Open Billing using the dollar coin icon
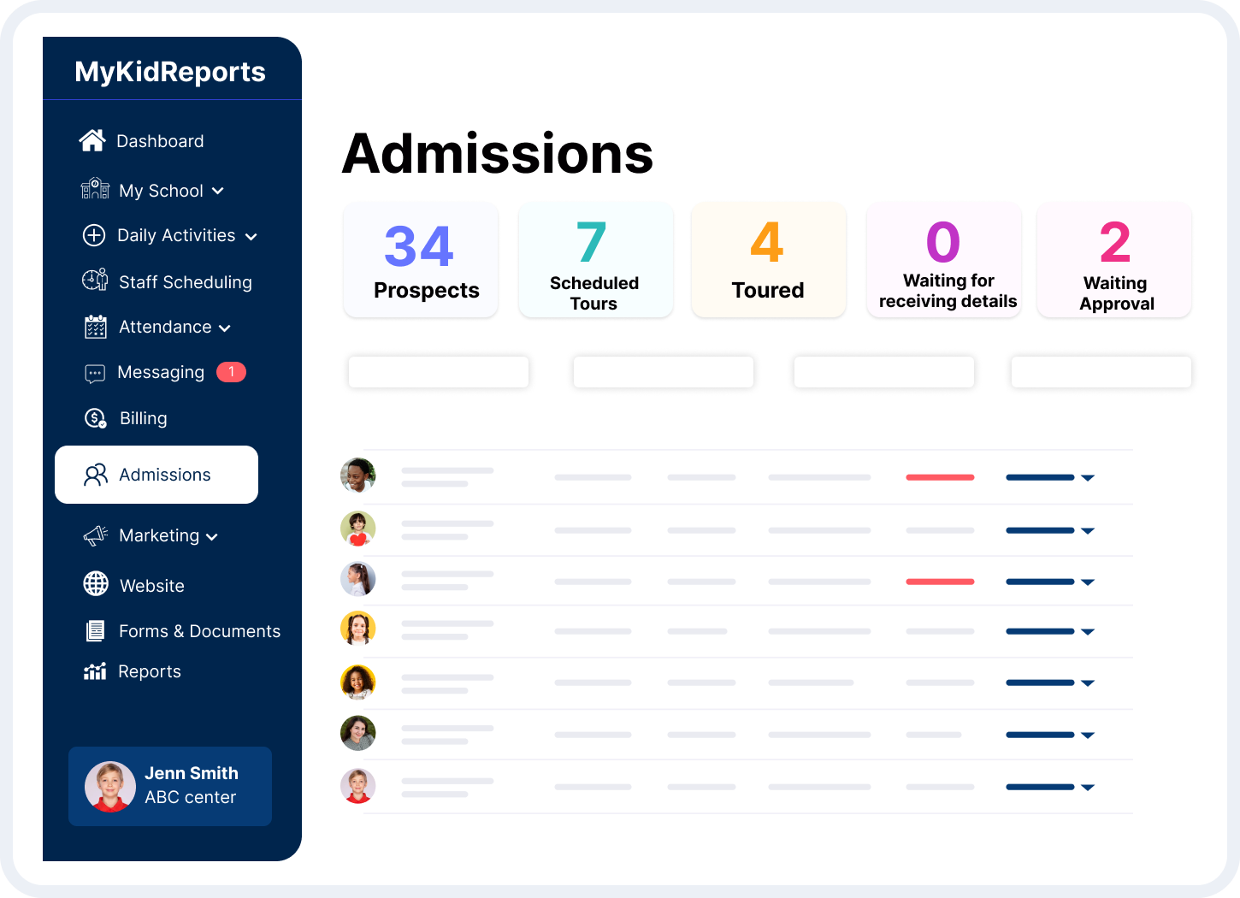The height and width of the screenshot is (898, 1240). point(95,418)
